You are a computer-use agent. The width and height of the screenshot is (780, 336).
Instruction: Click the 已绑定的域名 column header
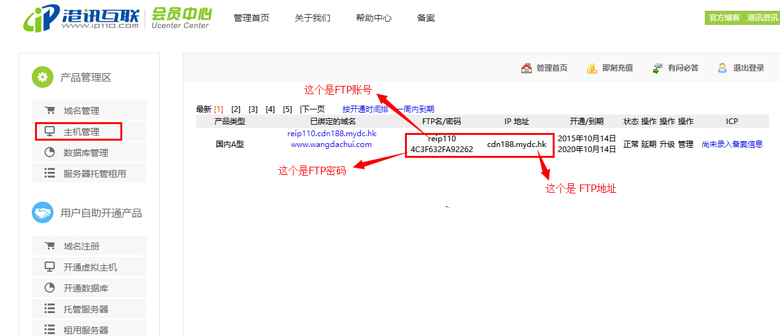(x=333, y=121)
